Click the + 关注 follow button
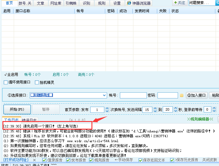The width and height of the screenshot is (219, 166). pyautogui.click(x=180, y=3)
